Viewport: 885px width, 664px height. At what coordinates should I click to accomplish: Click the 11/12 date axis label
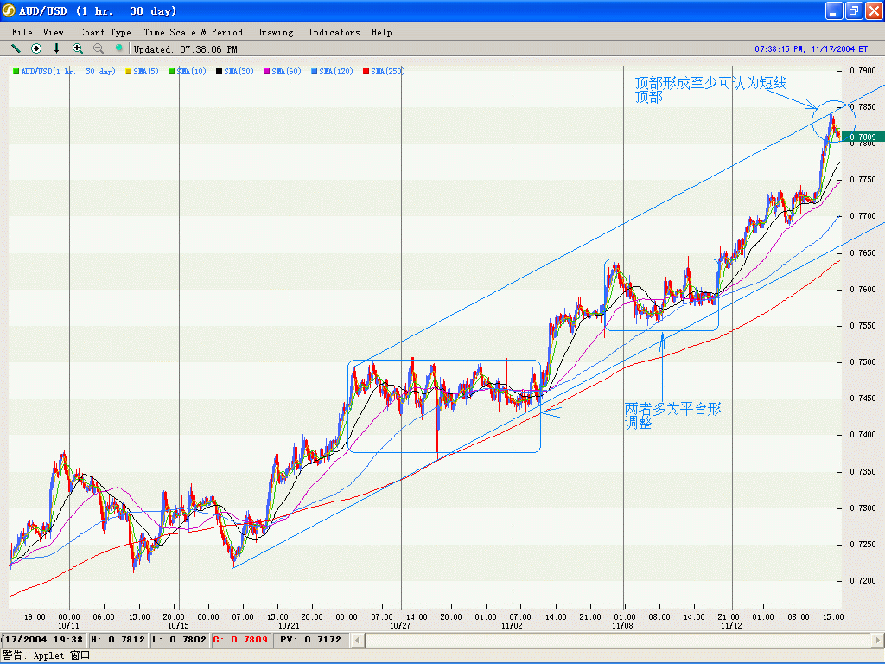(x=731, y=626)
